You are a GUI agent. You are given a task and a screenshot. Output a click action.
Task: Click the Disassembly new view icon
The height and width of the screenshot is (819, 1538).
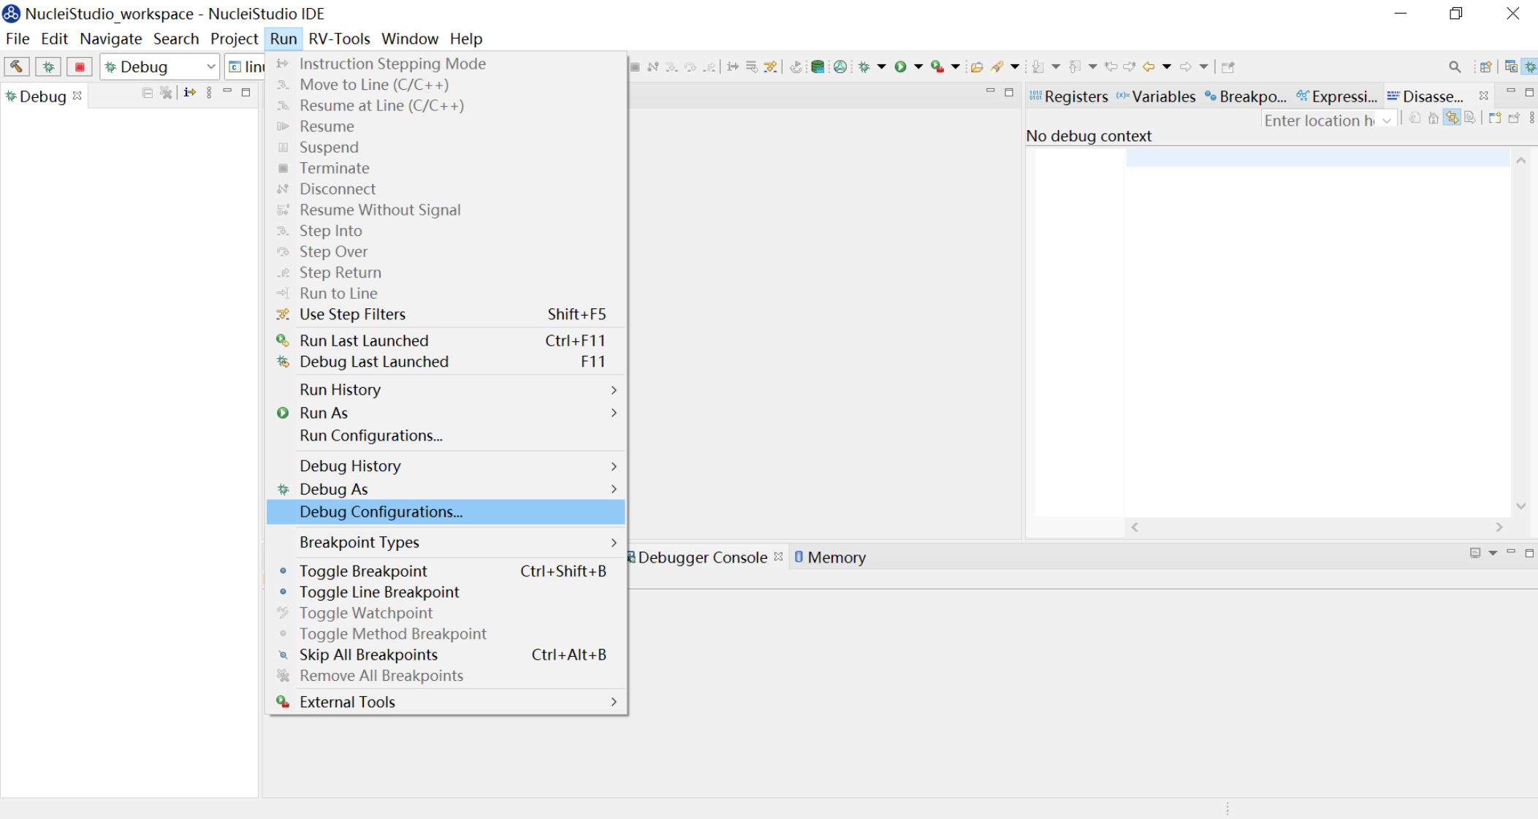point(1495,118)
